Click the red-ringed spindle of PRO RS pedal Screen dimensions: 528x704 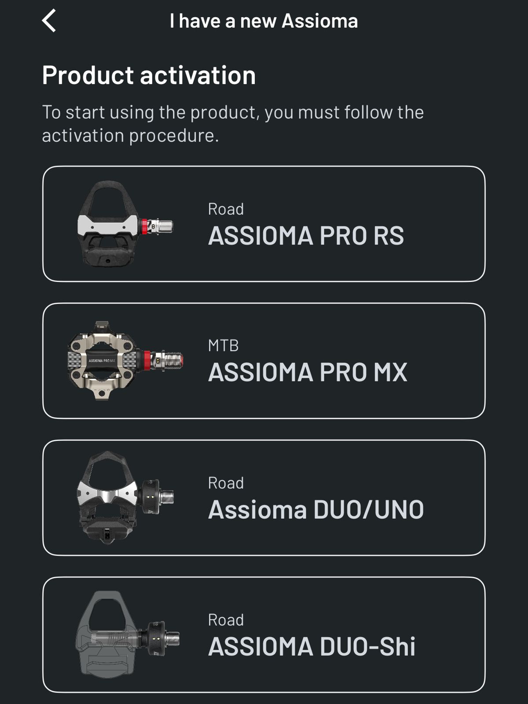(157, 227)
